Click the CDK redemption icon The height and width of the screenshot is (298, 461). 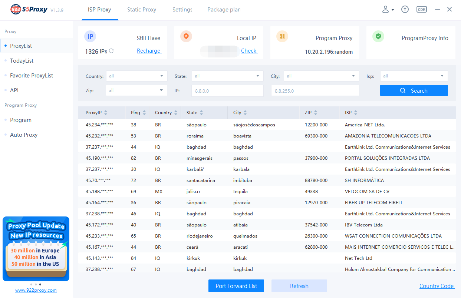[x=421, y=9]
